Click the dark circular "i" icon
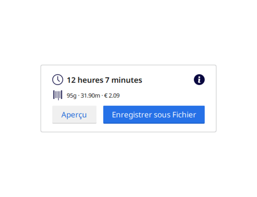Image resolution: width=257 pixels, height=197 pixels. coord(199,80)
